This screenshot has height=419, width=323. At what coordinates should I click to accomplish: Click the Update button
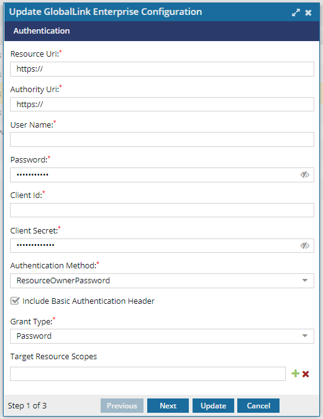tap(213, 406)
